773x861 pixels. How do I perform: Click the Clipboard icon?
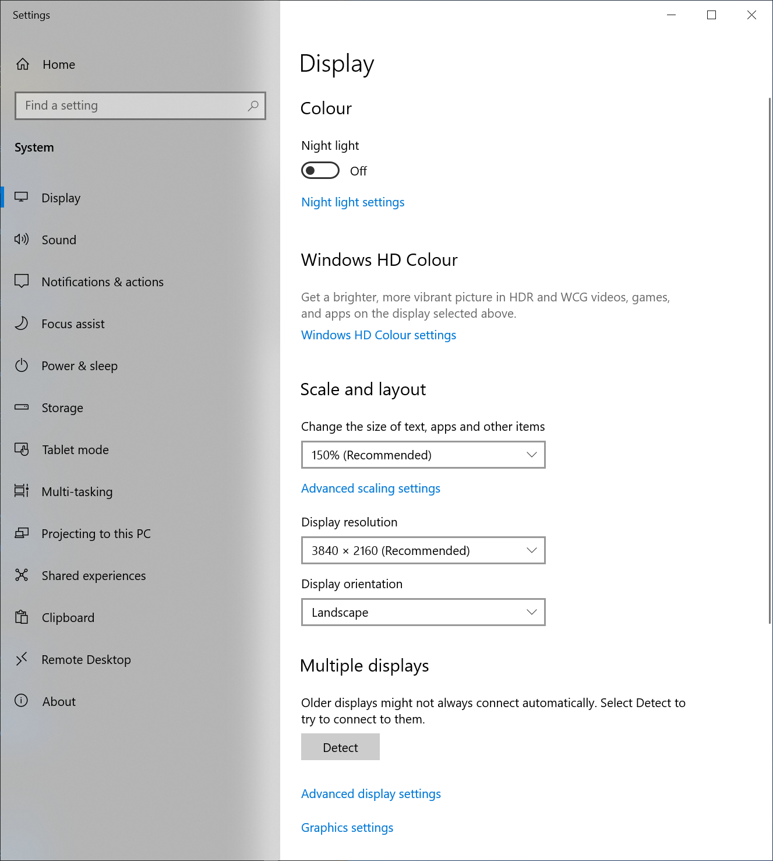coord(22,617)
